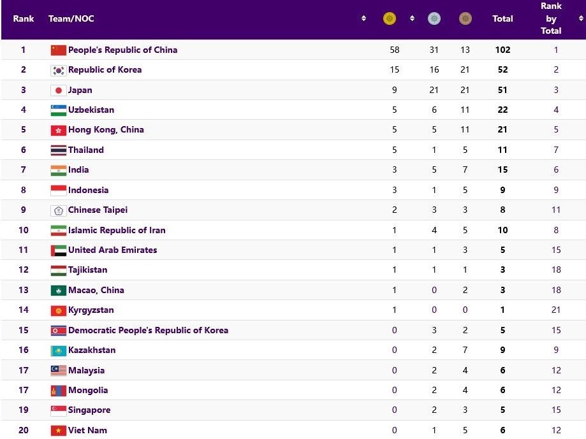
Task: Click the India flag icon
Action: 58,170
